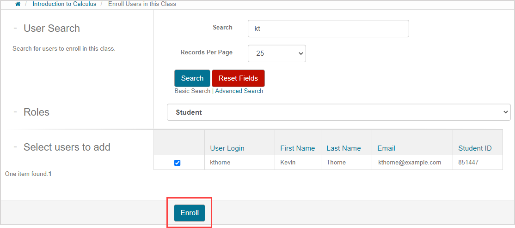Click the red Reset Fields button

pyautogui.click(x=238, y=78)
